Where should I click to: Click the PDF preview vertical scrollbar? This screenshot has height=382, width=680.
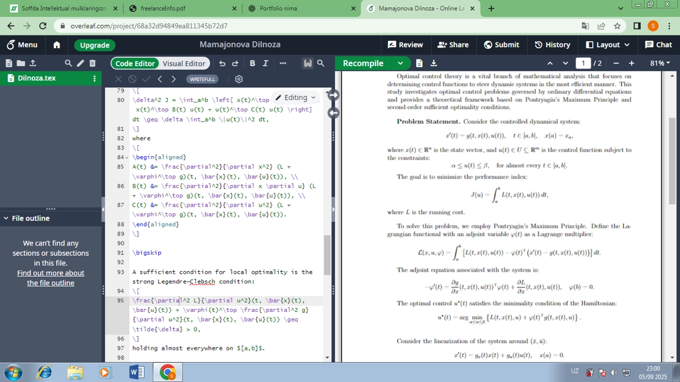coord(673,161)
